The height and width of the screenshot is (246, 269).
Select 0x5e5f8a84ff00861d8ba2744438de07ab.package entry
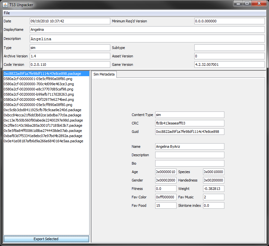(46, 131)
